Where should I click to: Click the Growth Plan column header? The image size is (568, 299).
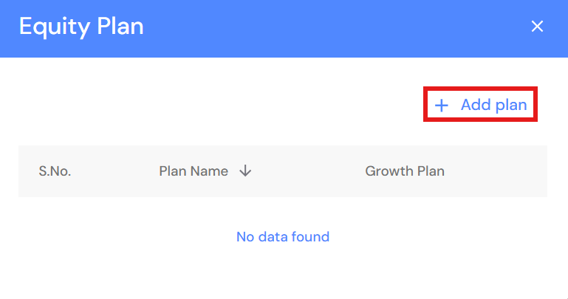pos(405,171)
